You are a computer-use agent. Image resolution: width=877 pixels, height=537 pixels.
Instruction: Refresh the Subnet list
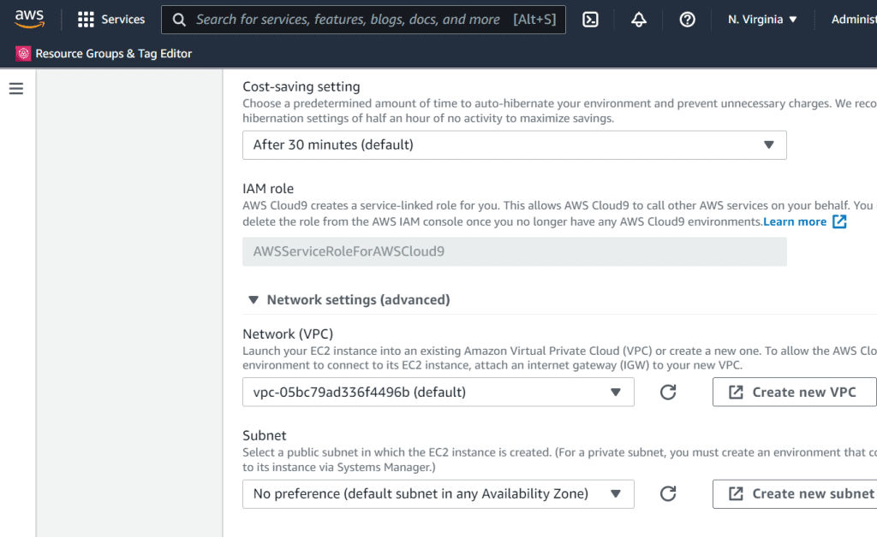pos(668,493)
